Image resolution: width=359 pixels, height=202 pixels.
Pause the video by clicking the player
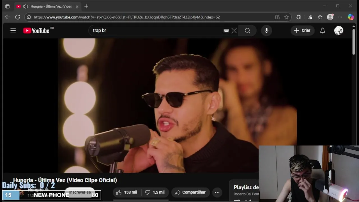177,105
